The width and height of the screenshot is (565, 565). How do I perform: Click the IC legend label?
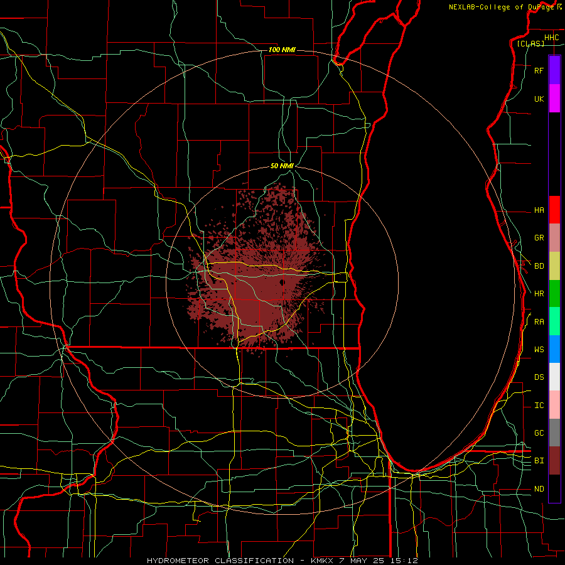[539, 406]
